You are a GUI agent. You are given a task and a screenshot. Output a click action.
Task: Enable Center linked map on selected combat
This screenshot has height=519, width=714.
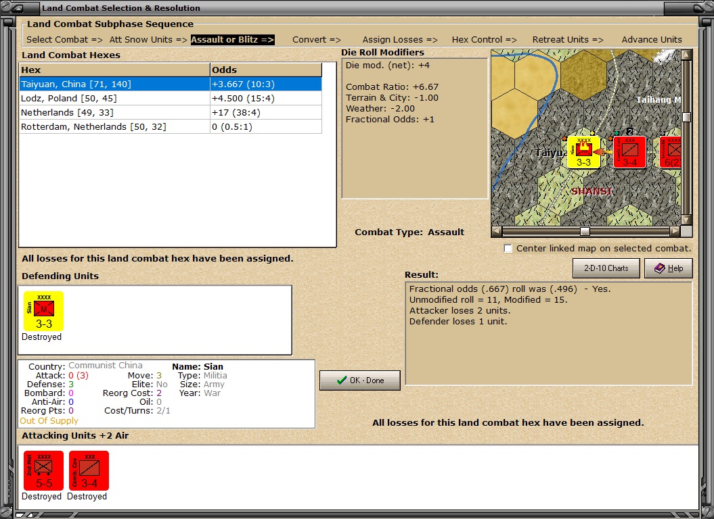coord(508,249)
